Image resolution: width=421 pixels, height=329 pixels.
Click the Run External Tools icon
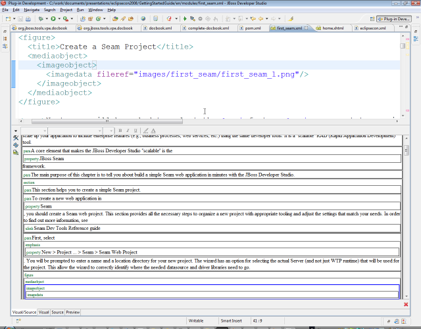point(66,19)
